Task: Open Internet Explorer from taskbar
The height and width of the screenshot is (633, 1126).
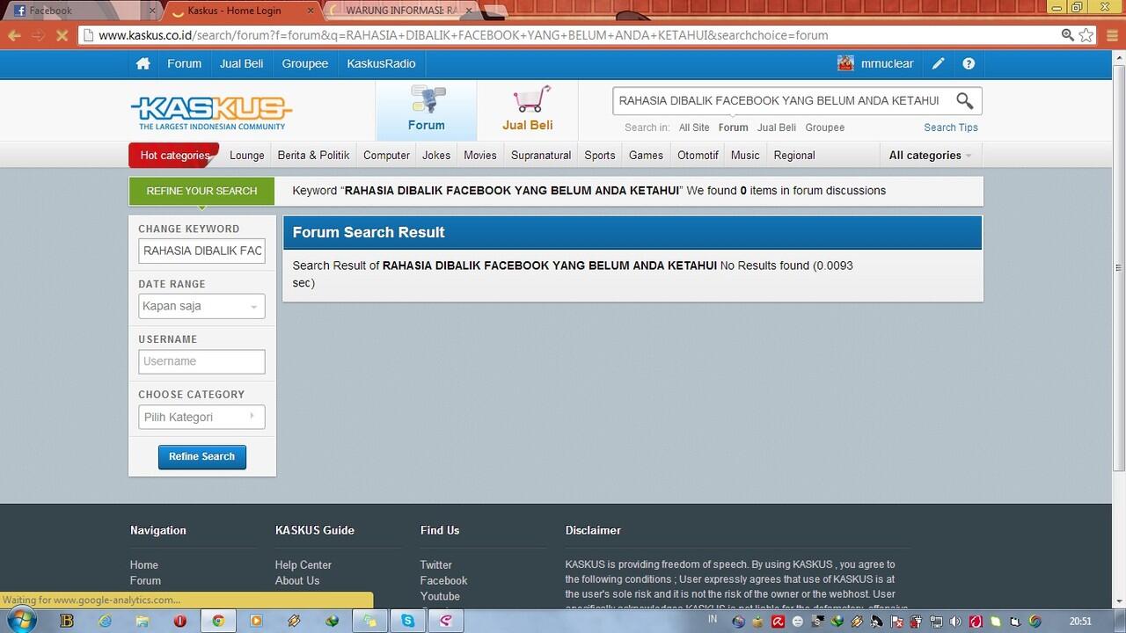Action: point(105,621)
